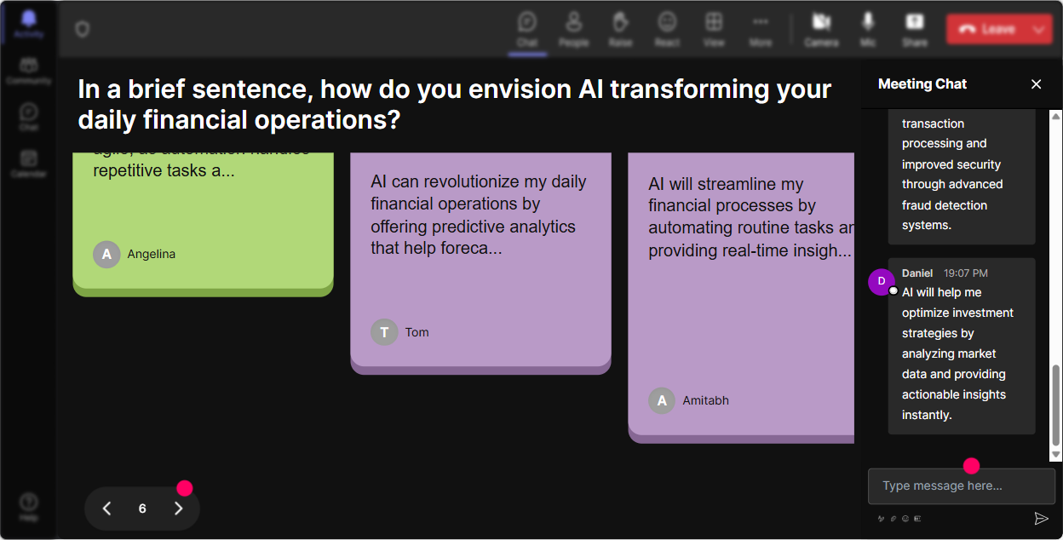Image resolution: width=1063 pixels, height=540 pixels.
Task: Click the chat scrollbar thumb
Action: point(1056,405)
